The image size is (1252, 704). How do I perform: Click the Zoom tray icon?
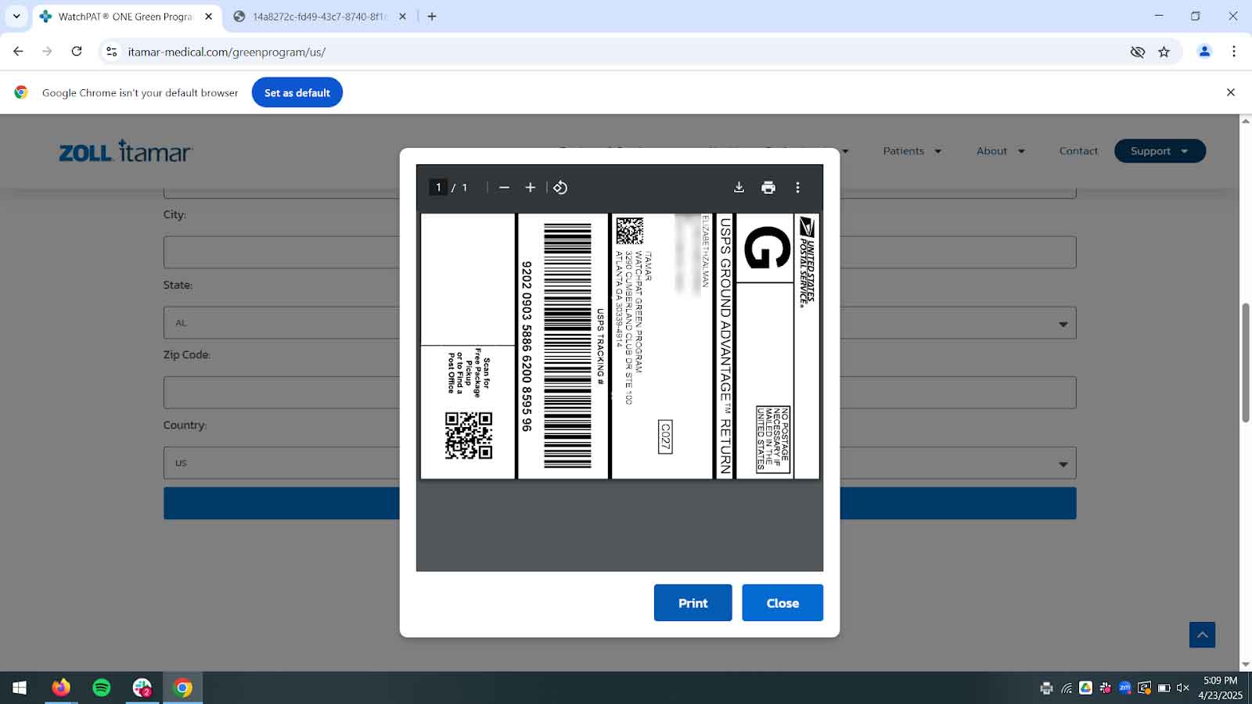[x=1124, y=688]
